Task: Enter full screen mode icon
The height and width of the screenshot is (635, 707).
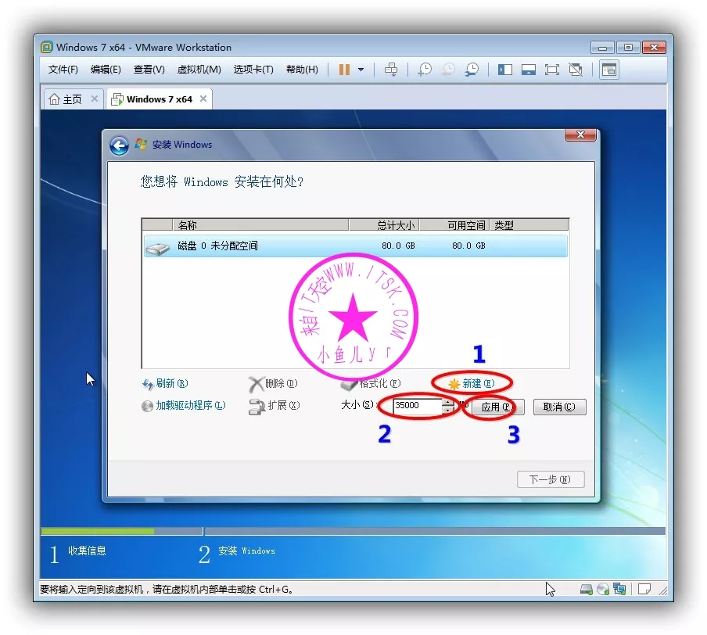Action: click(x=552, y=70)
